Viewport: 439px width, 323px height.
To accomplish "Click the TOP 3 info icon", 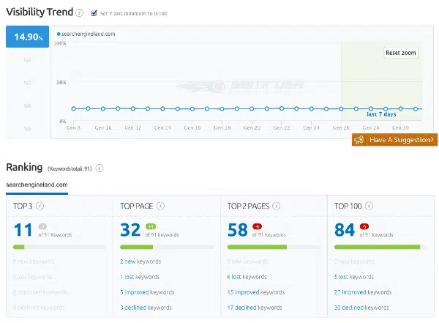I will pyautogui.click(x=40, y=206).
